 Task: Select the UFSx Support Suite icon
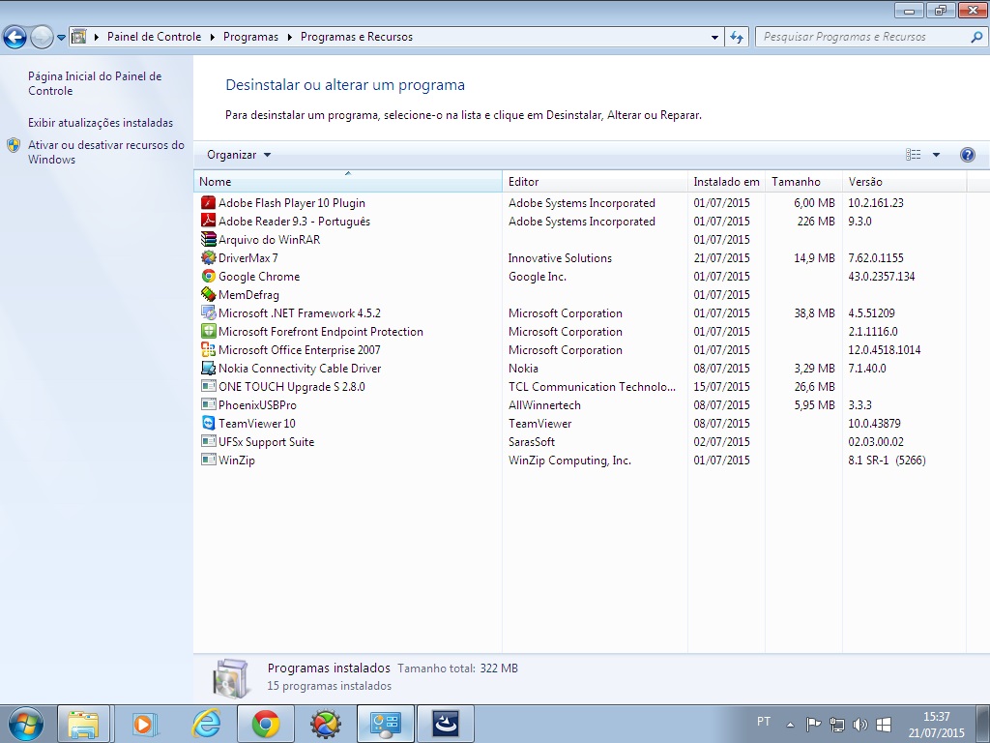pos(209,441)
